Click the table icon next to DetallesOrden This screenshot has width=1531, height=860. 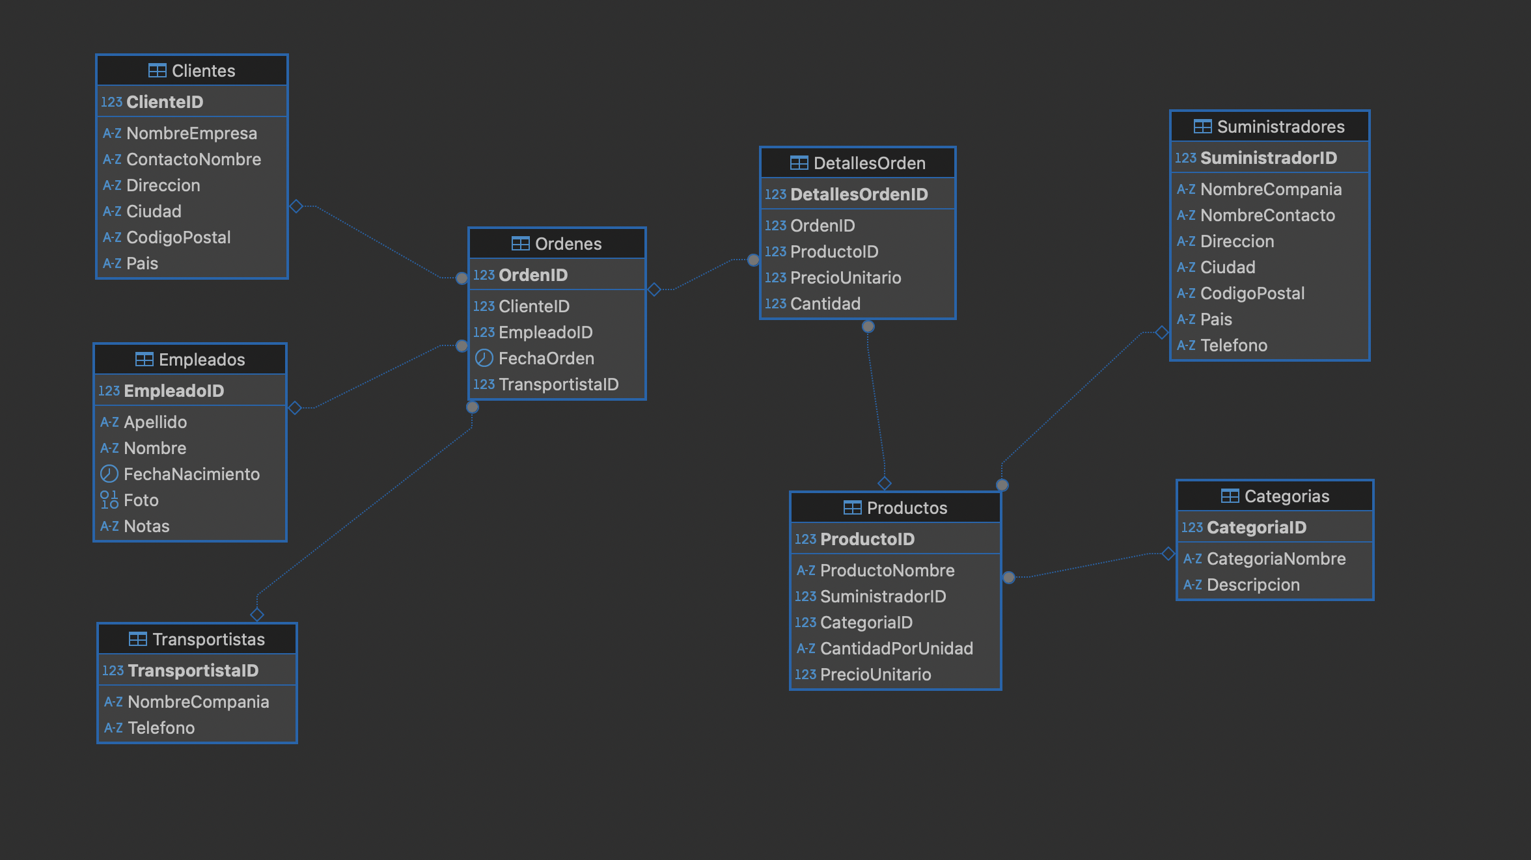[799, 163]
